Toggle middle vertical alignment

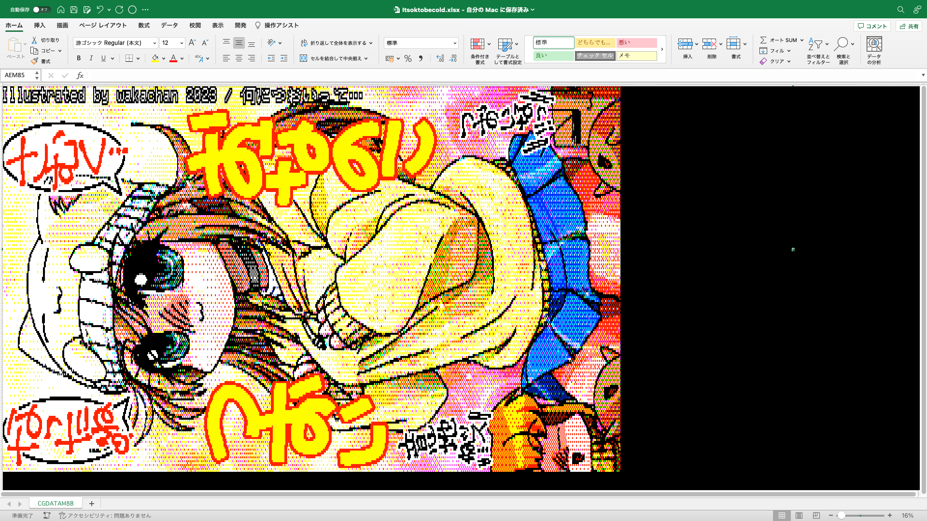pos(239,43)
